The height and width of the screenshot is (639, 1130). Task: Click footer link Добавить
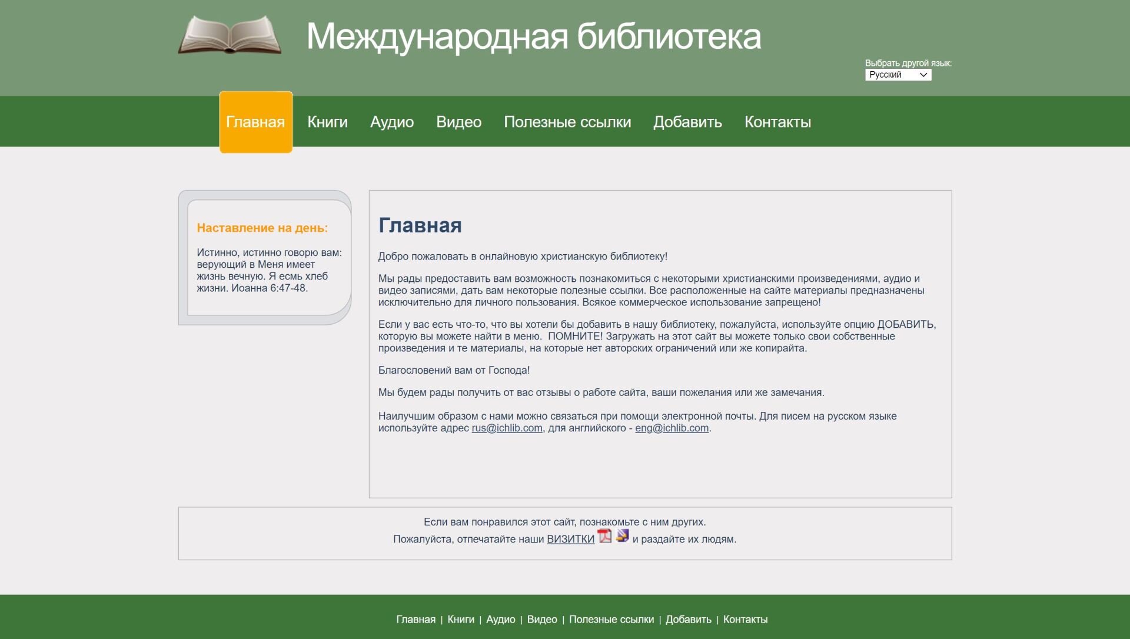tap(688, 620)
